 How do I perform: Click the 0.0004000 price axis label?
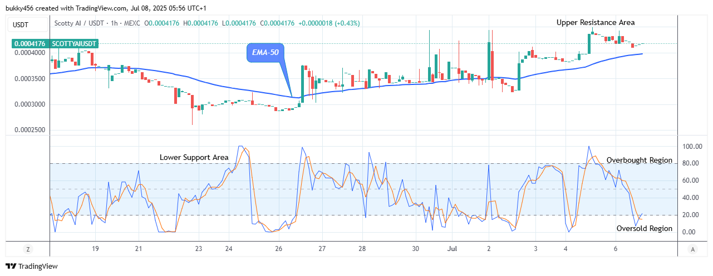[x=30, y=53]
